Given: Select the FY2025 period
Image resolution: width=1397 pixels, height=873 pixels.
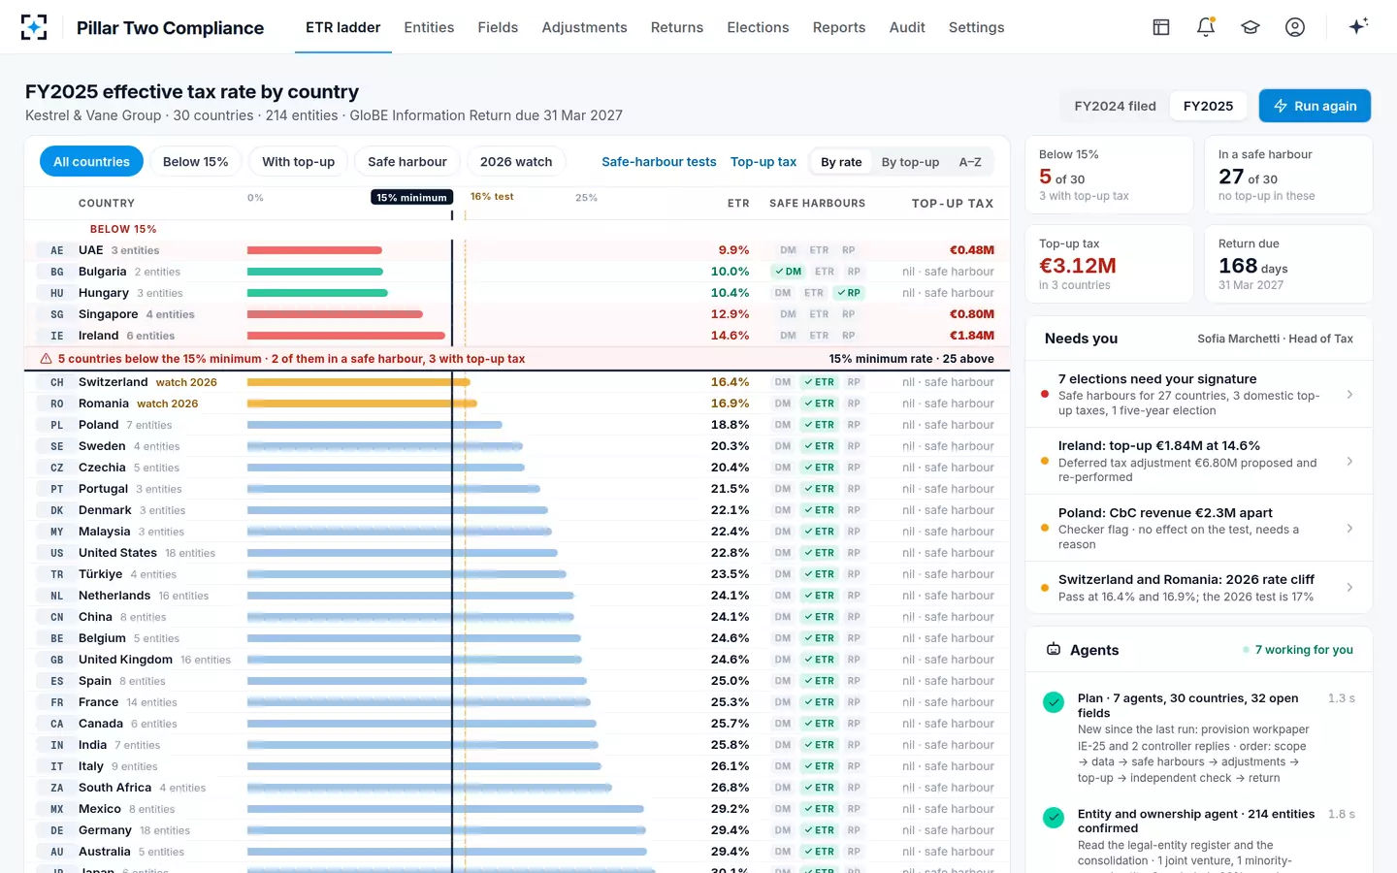Looking at the screenshot, I should (x=1208, y=106).
